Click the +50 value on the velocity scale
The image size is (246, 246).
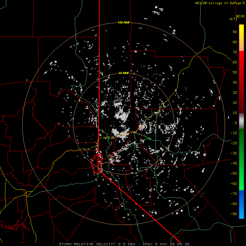tap(235, 72)
